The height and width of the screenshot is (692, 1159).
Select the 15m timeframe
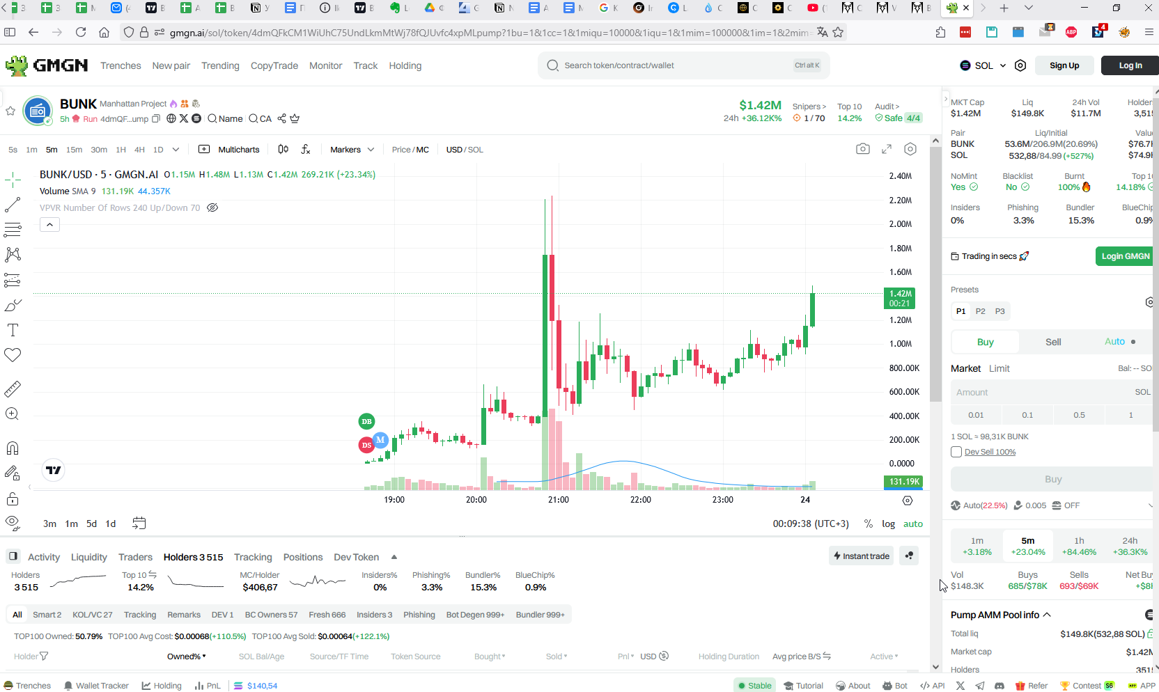74,150
